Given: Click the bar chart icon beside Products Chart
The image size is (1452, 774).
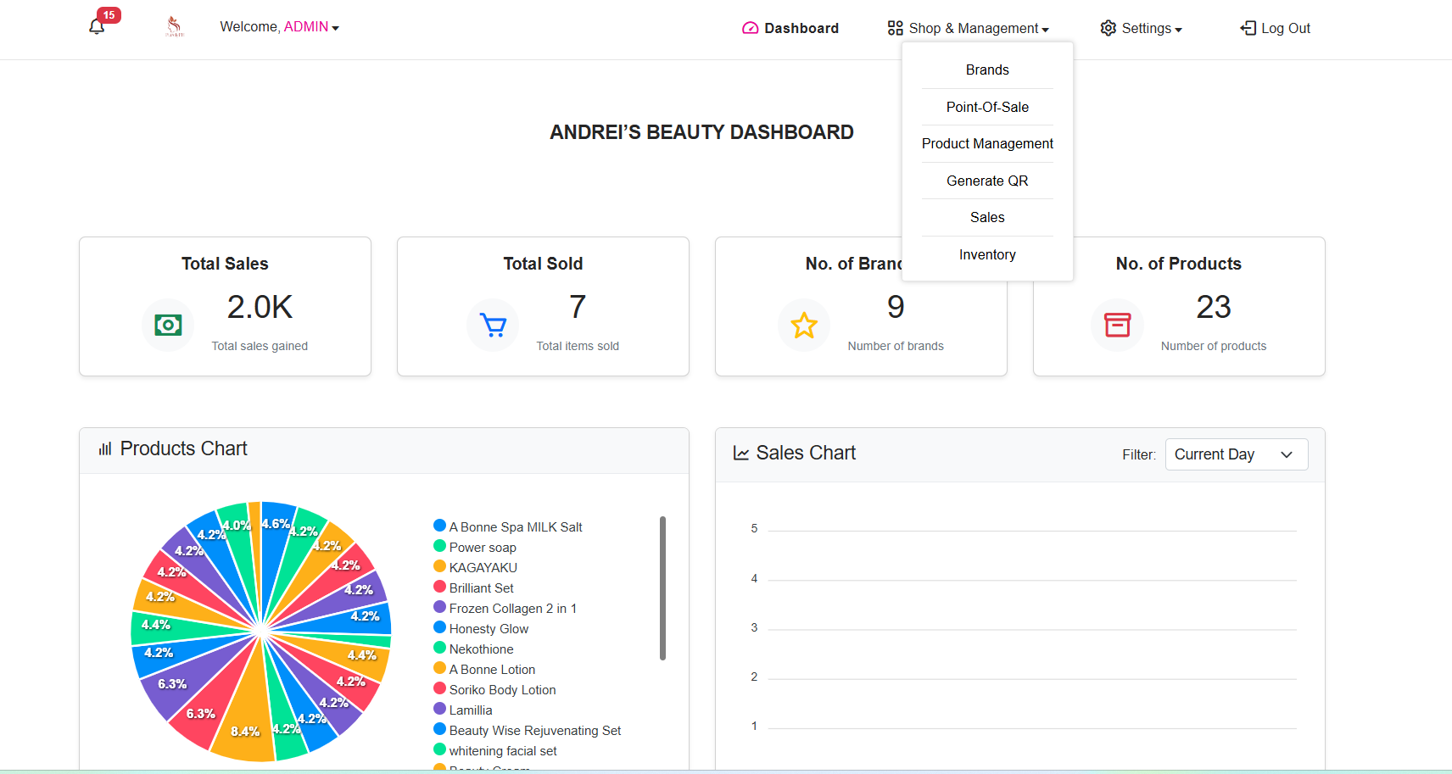Looking at the screenshot, I should pos(103,448).
